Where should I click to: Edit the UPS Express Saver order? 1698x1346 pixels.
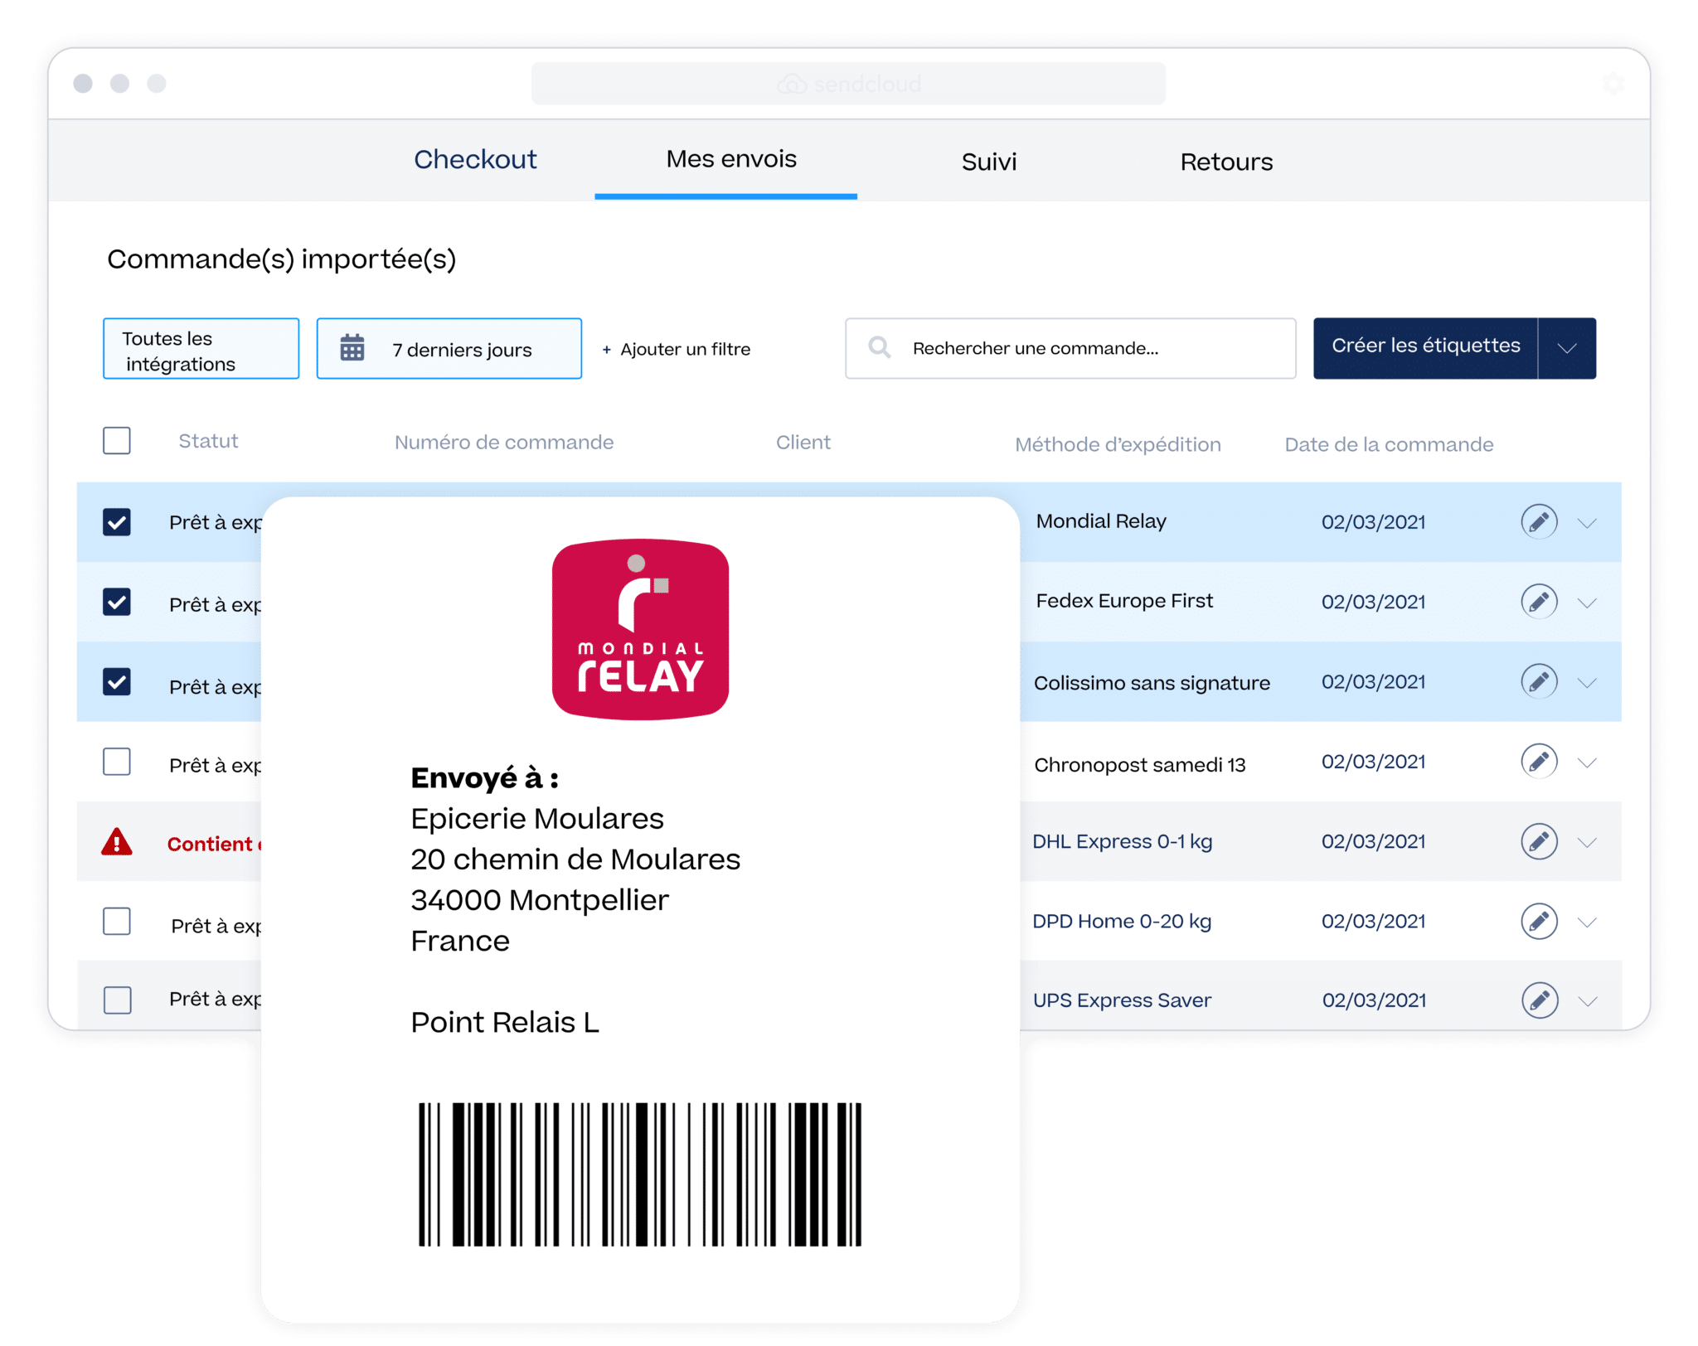click(1539, 1000)
